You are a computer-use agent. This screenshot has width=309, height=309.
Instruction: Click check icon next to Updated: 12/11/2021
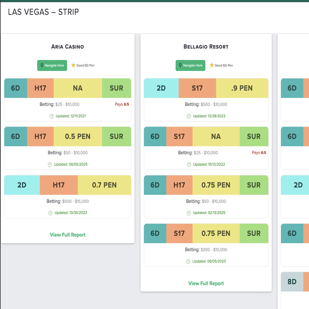52,116
